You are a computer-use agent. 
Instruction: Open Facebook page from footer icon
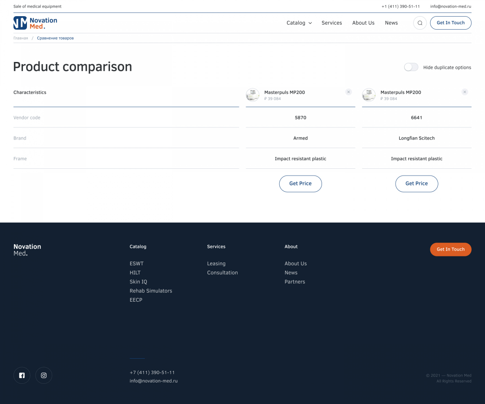pos(22,375)
